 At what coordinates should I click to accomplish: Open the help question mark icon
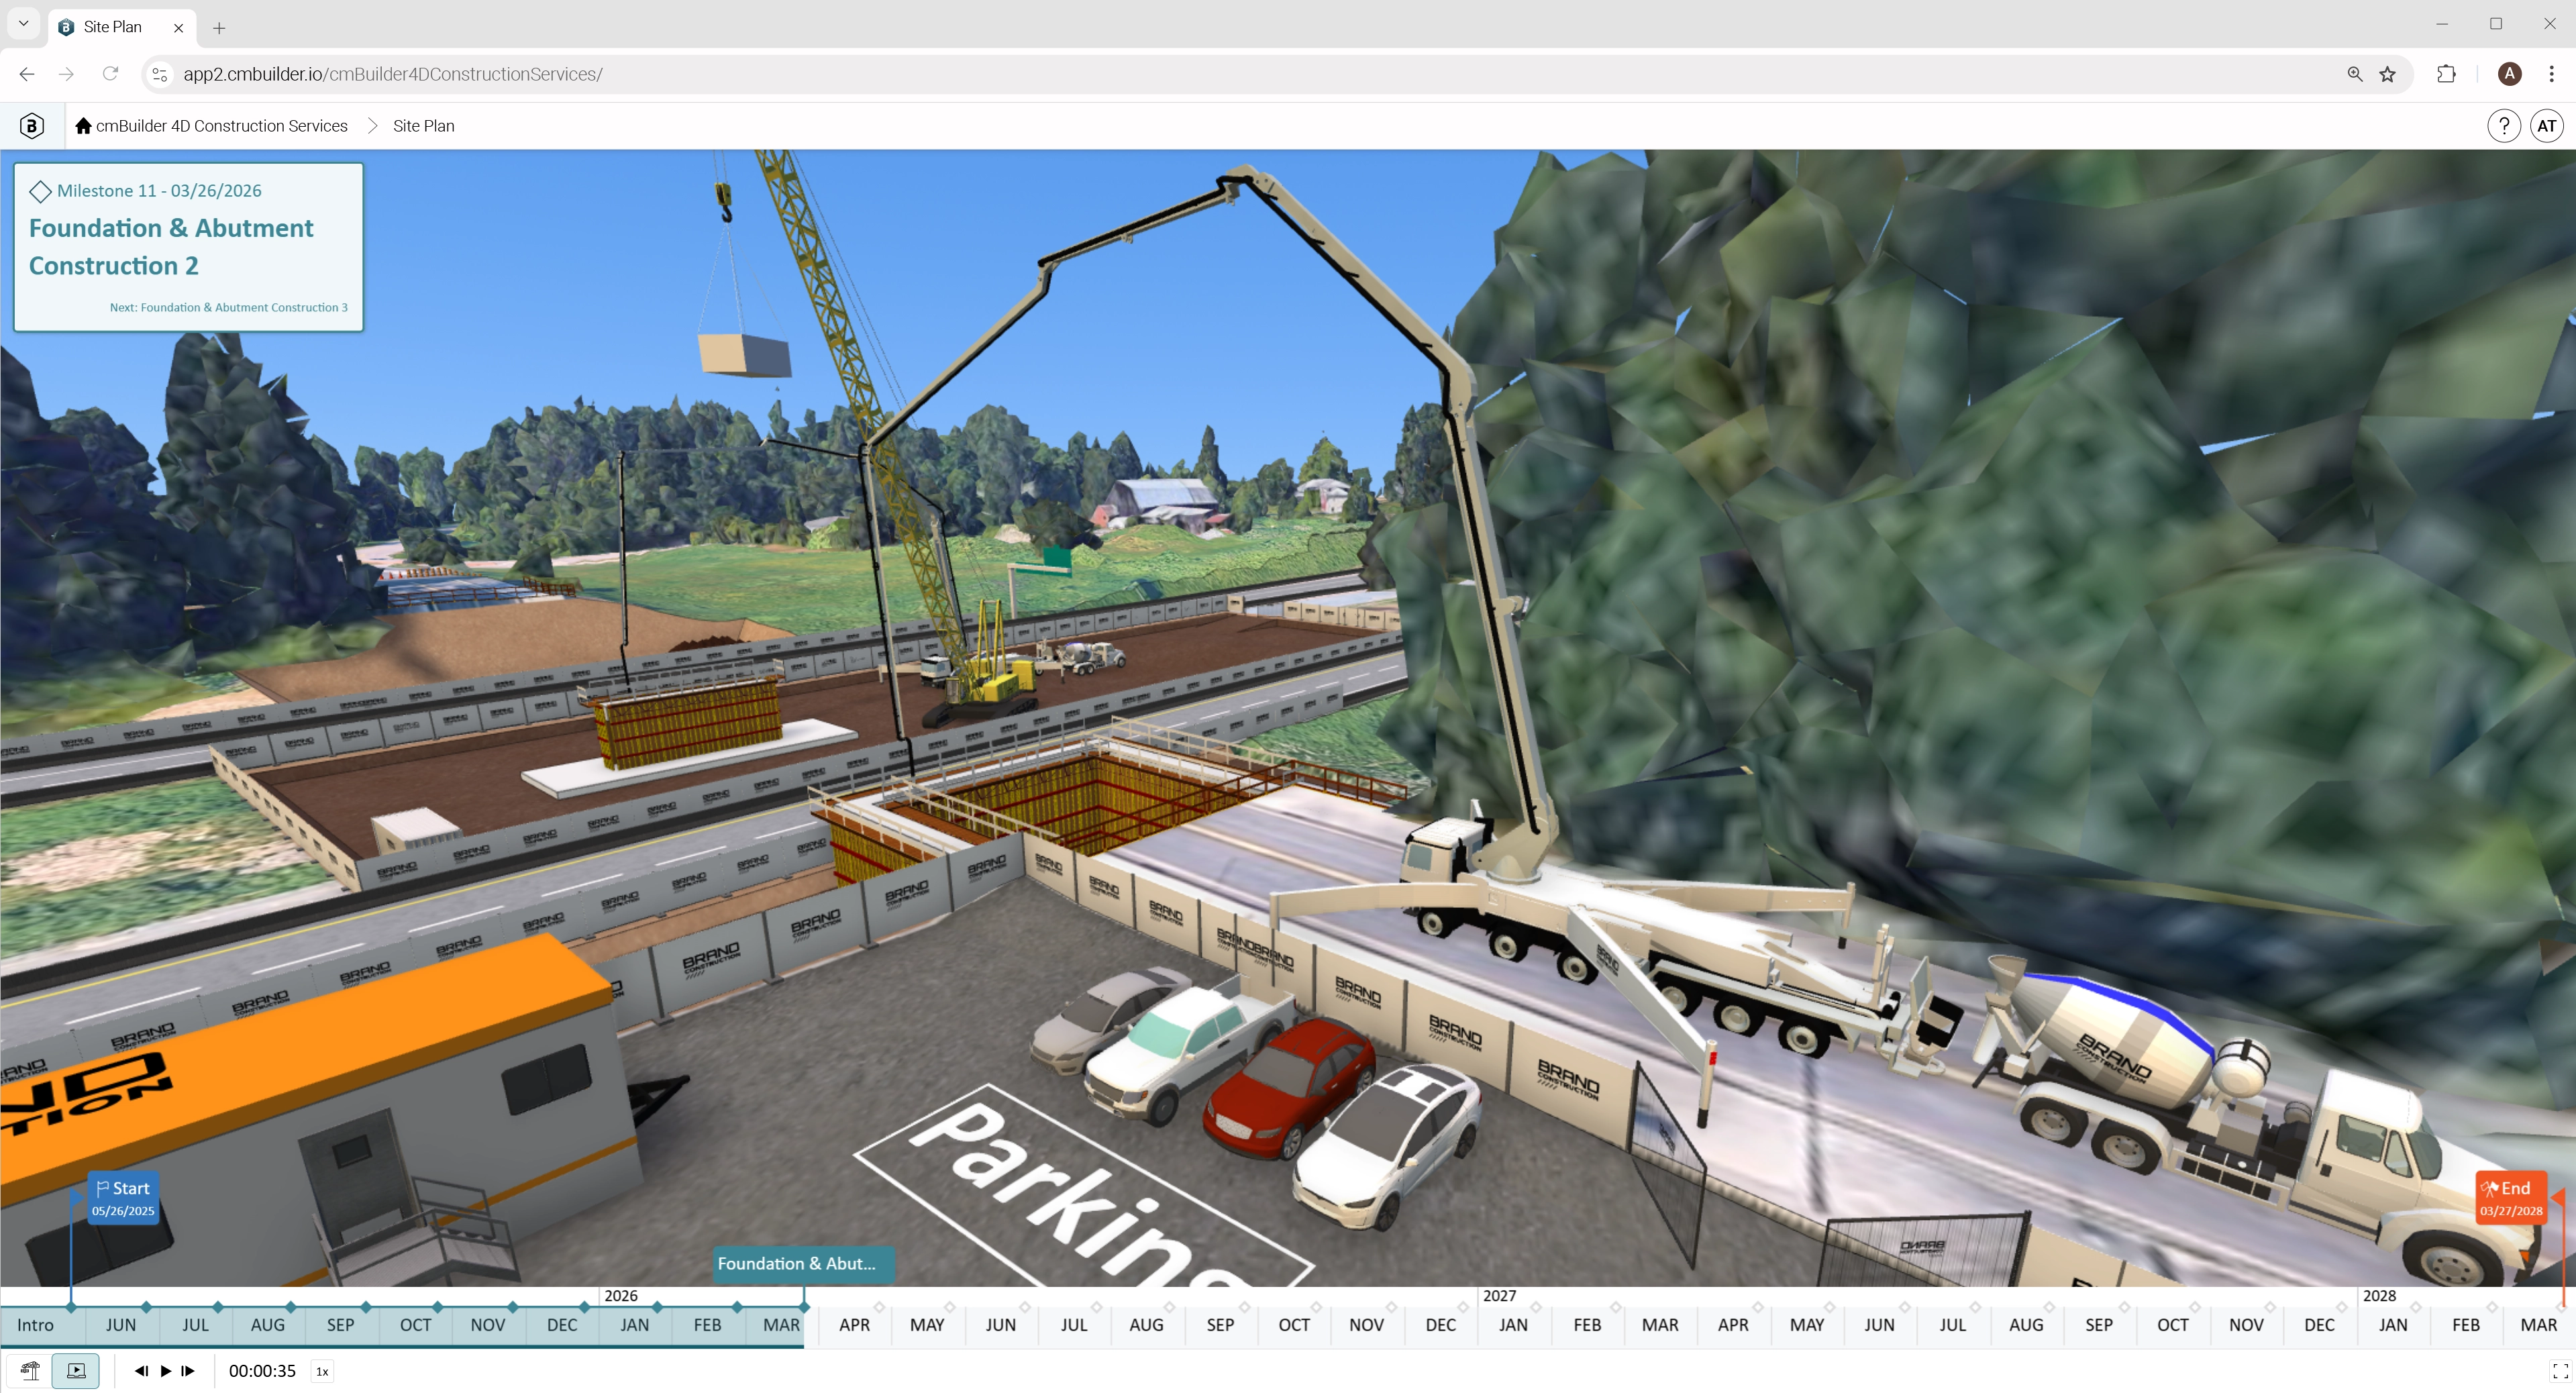(2503, 126)
